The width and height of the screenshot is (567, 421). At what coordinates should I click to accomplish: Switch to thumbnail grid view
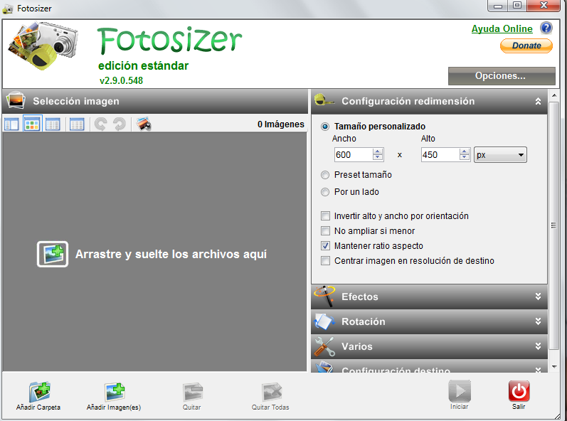pos(32,124)
